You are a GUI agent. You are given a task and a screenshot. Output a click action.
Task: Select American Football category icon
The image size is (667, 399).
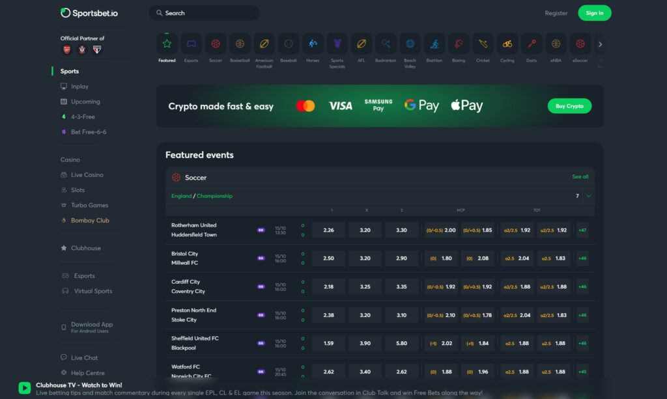coord(264,44)
